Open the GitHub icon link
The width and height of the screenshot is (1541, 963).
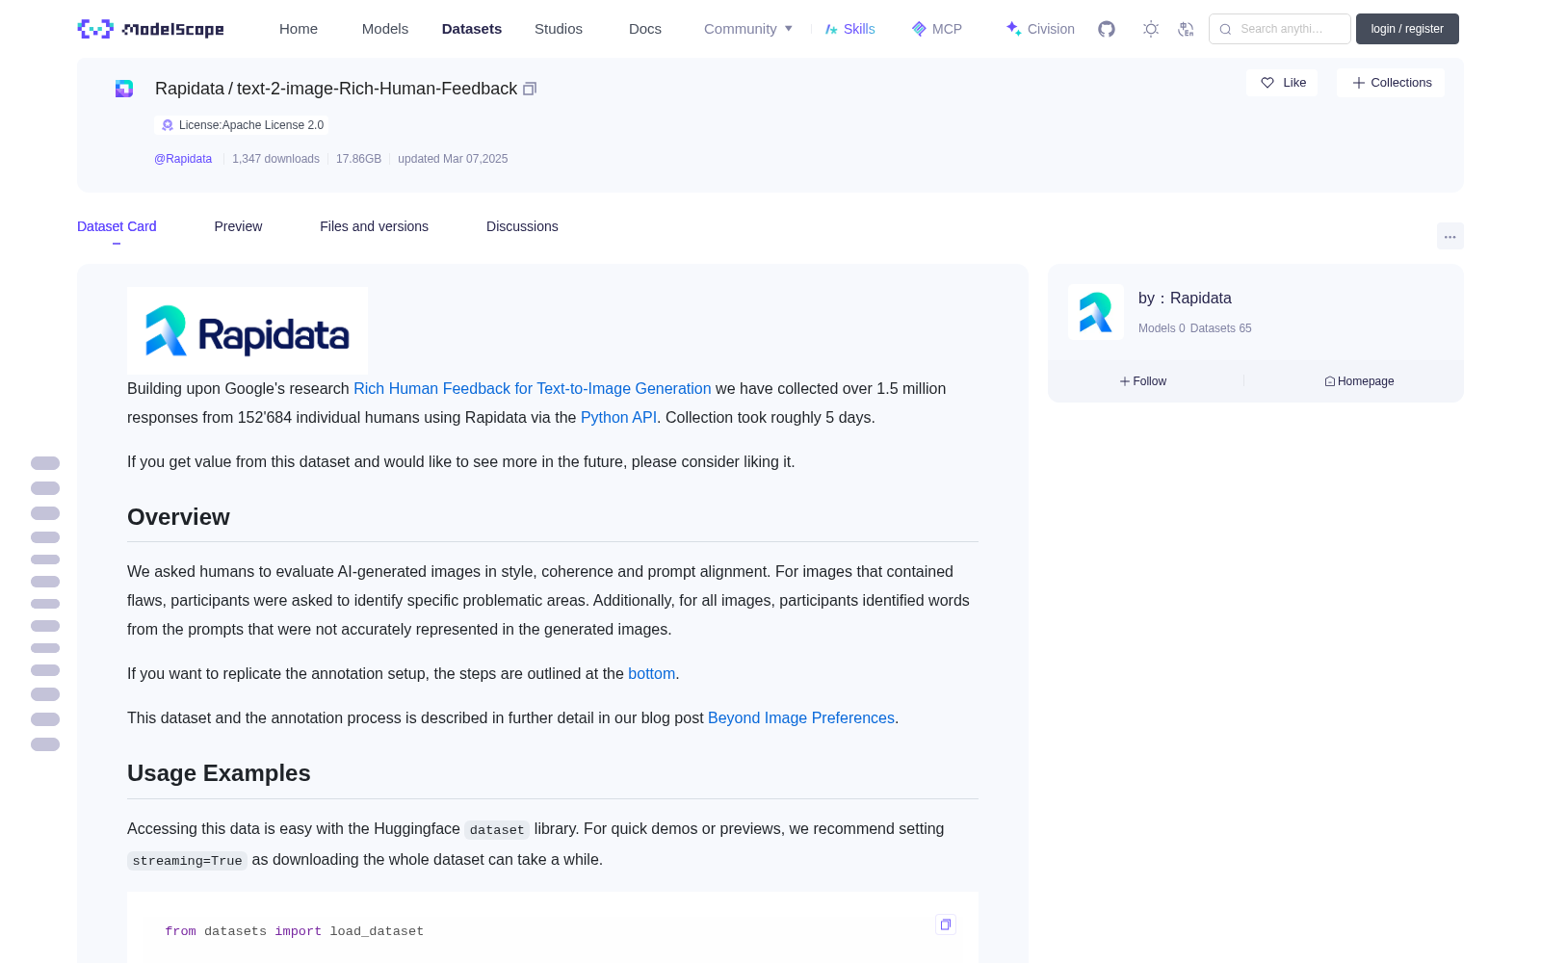pyautogui.click(x=1107, y=29)
